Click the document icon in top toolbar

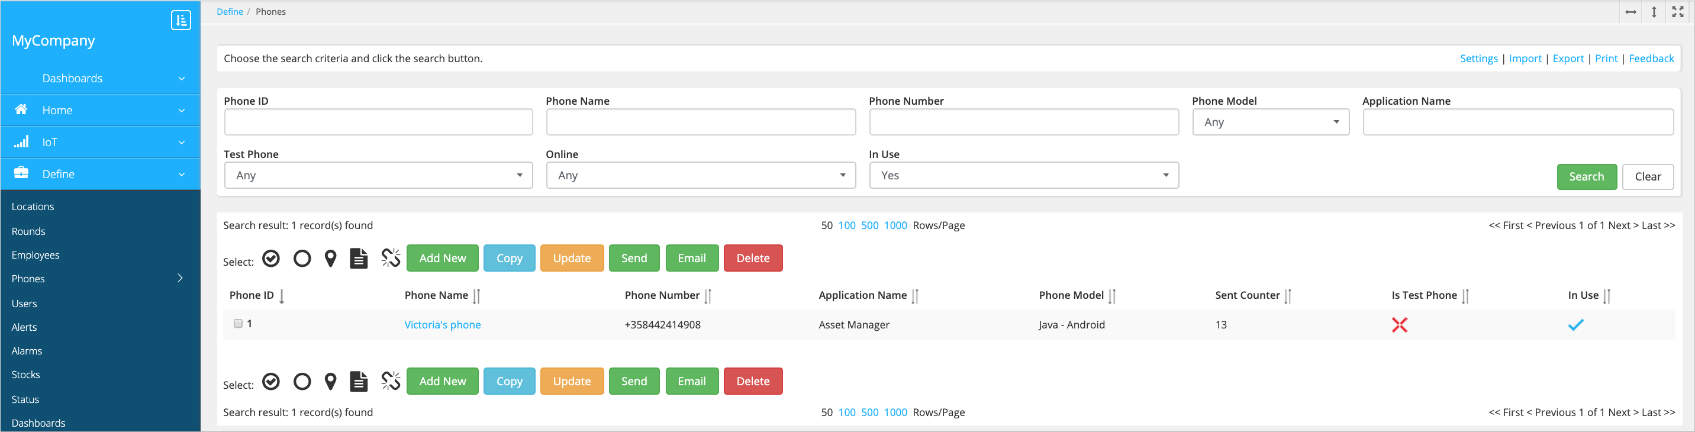[x=359, y=259]
